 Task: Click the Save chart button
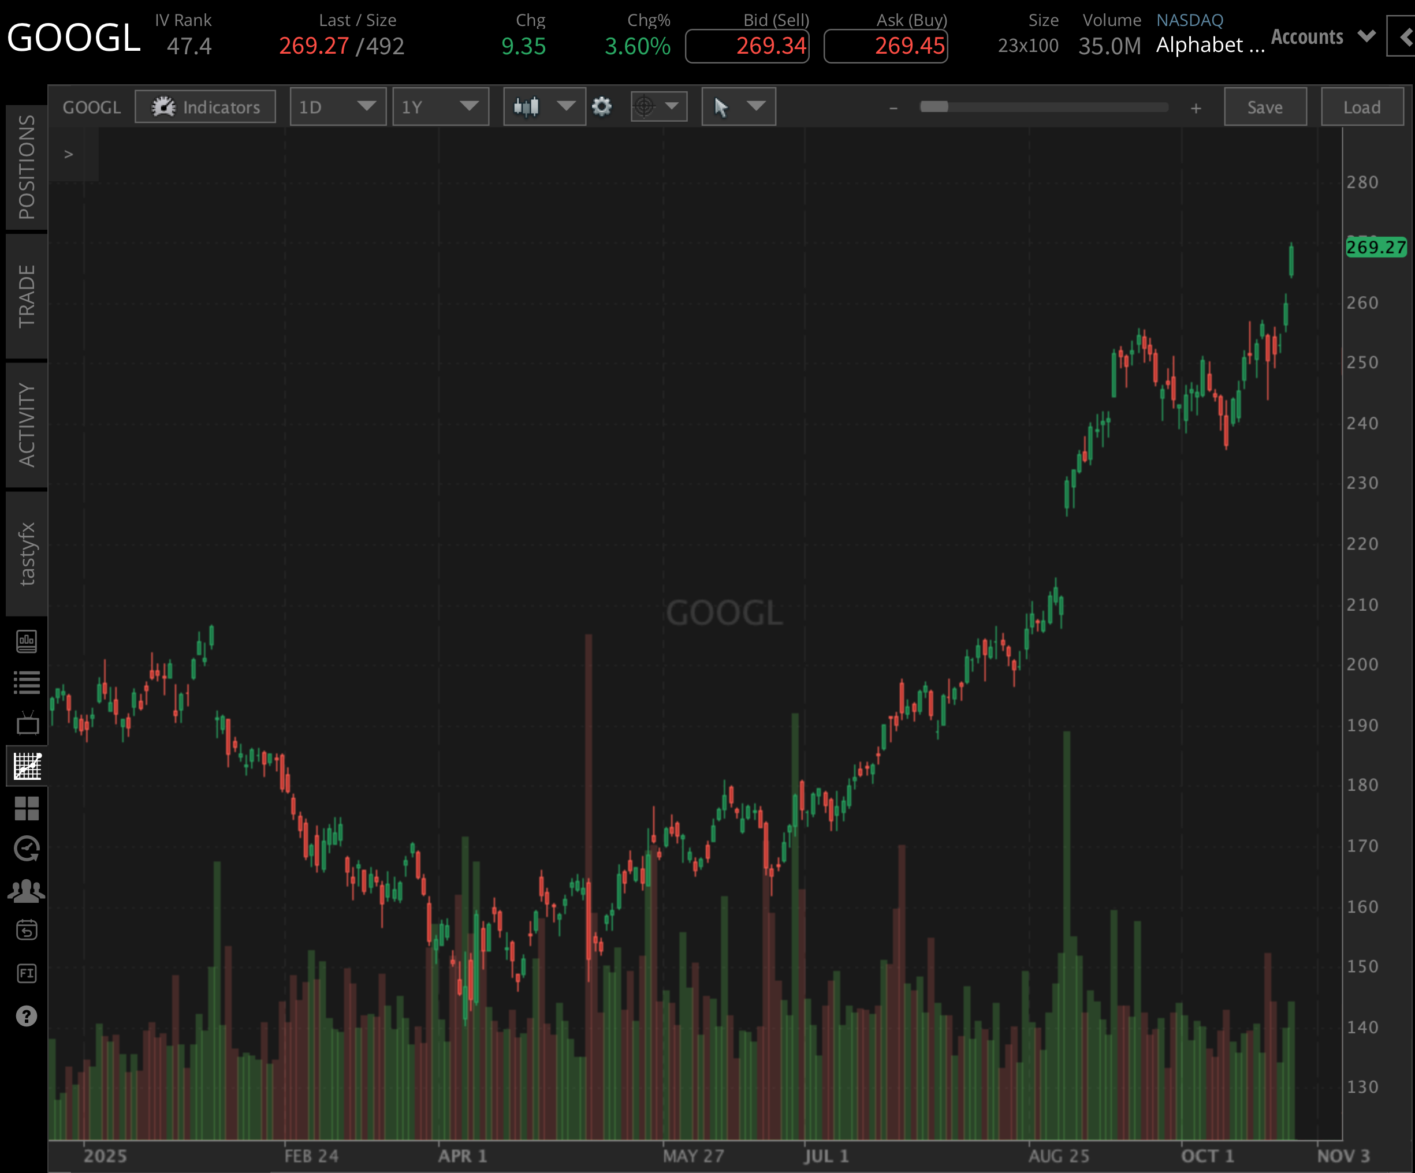[x=1265, y=106]
